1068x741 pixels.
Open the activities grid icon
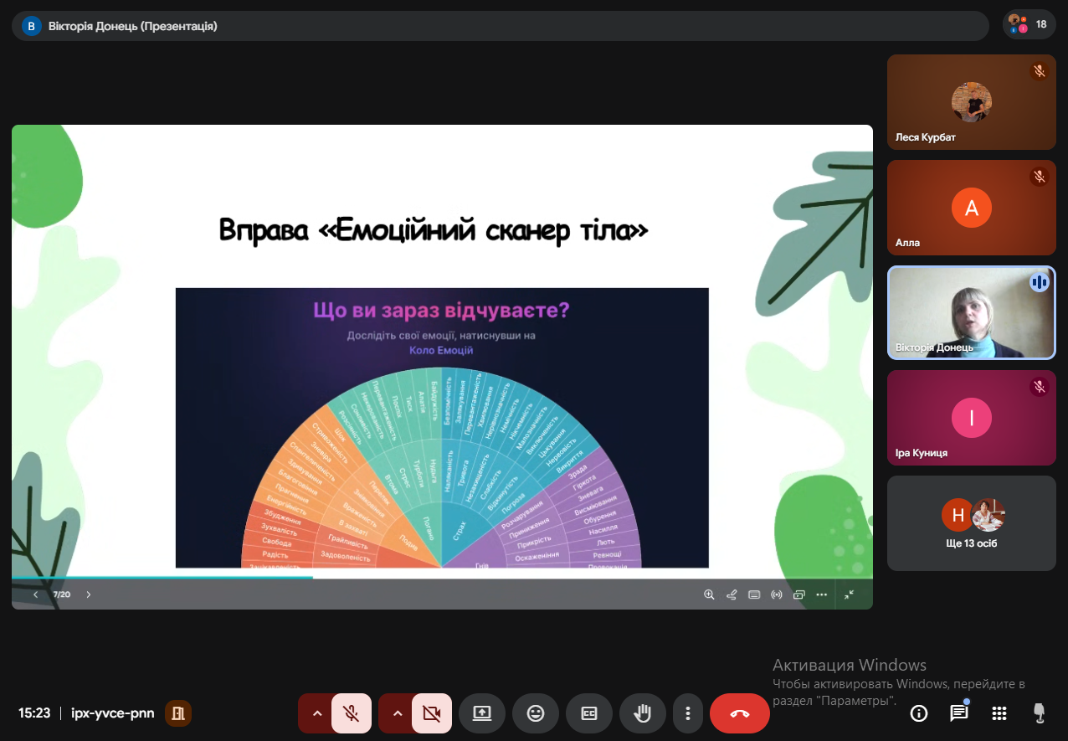tap(999, 713)
